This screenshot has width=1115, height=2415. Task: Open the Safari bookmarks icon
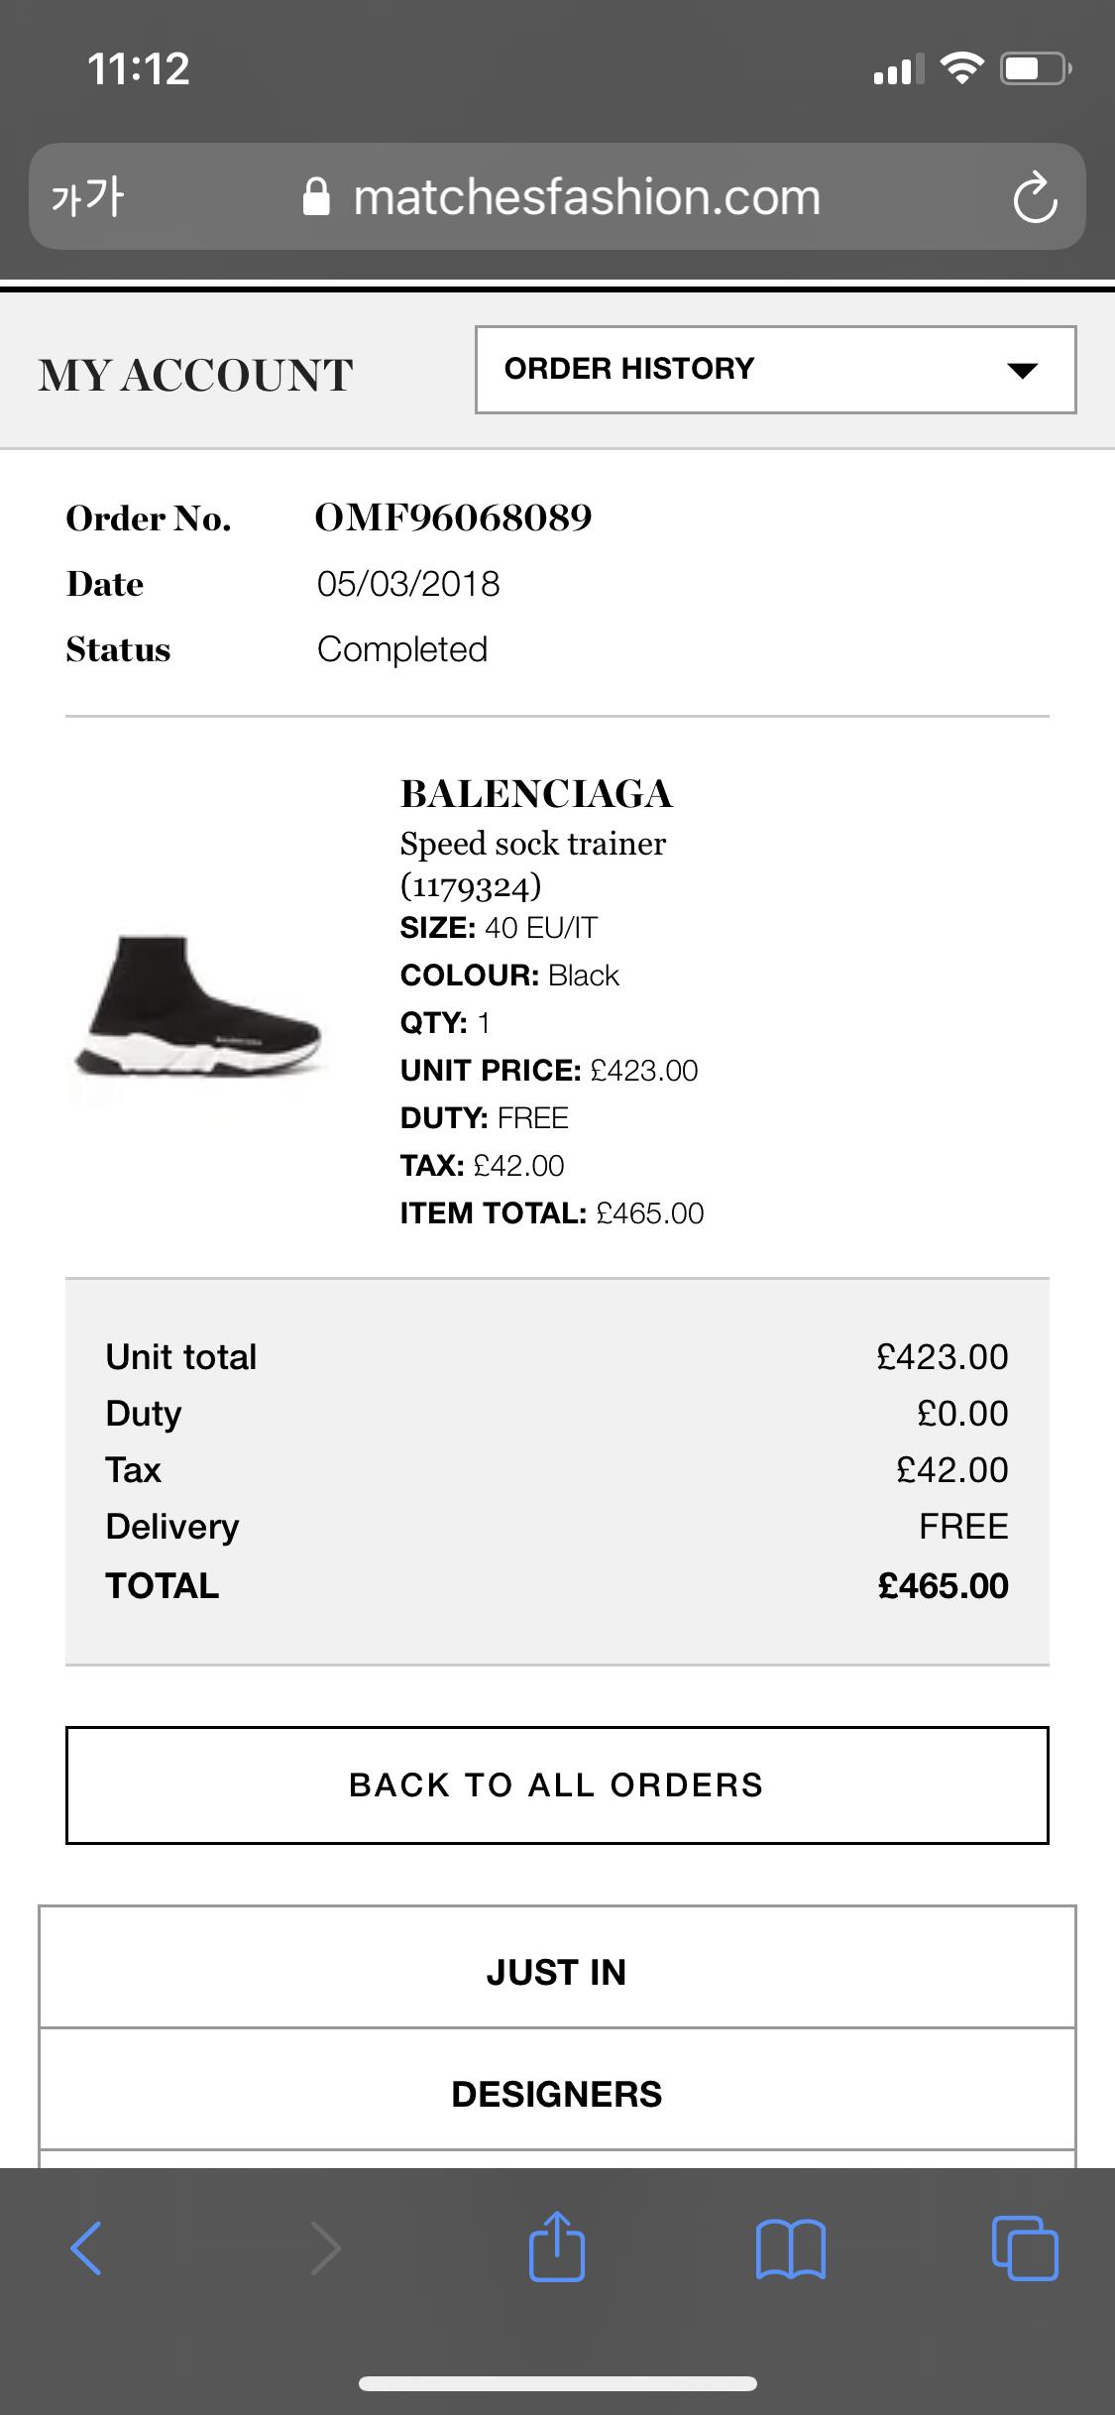790,2247
